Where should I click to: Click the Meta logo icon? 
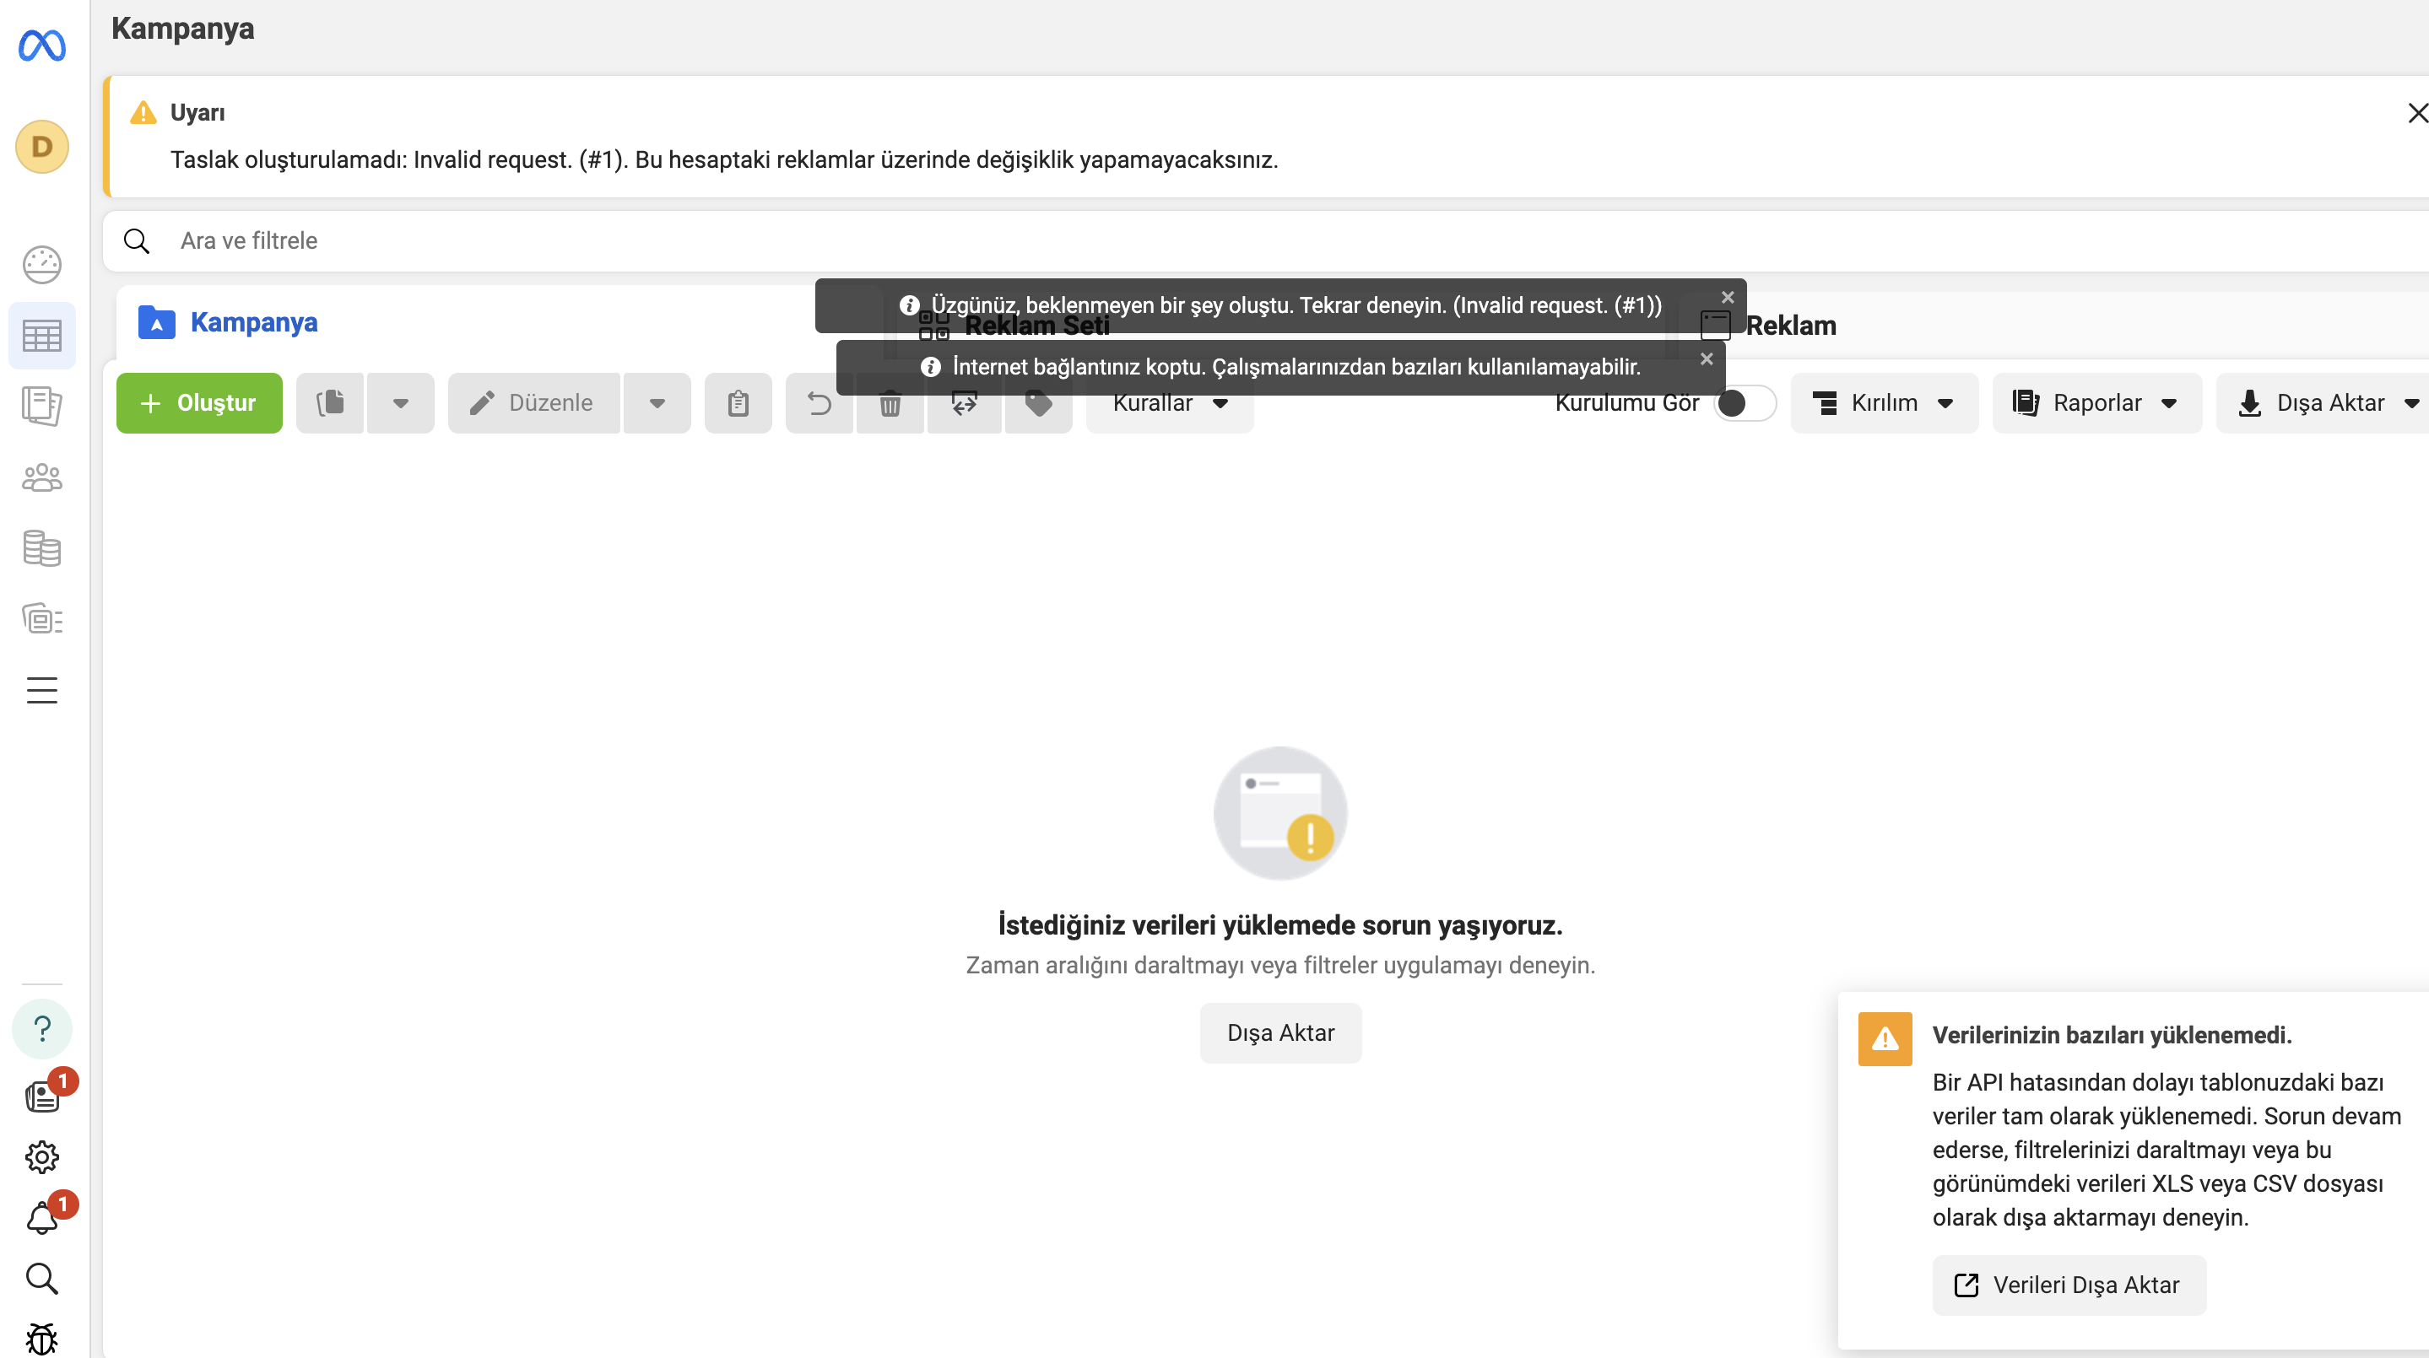pyautogui.click(x=42, y=46)
